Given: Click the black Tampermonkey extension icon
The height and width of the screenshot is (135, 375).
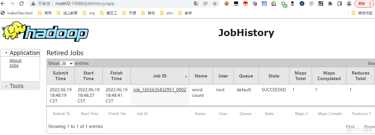Looking at the screenshot, I should (236, 4).
